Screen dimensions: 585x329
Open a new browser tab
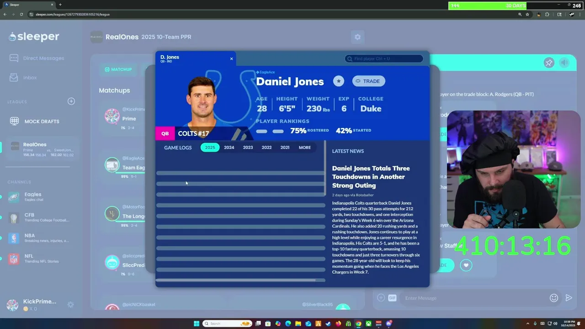pyautogui.click(x=60, y=5)
